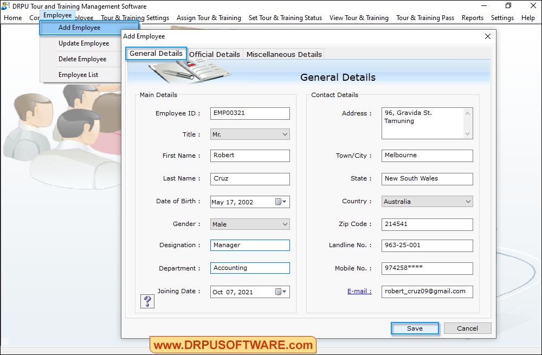Click the Cancel button
542x355 pixels.
467,328
